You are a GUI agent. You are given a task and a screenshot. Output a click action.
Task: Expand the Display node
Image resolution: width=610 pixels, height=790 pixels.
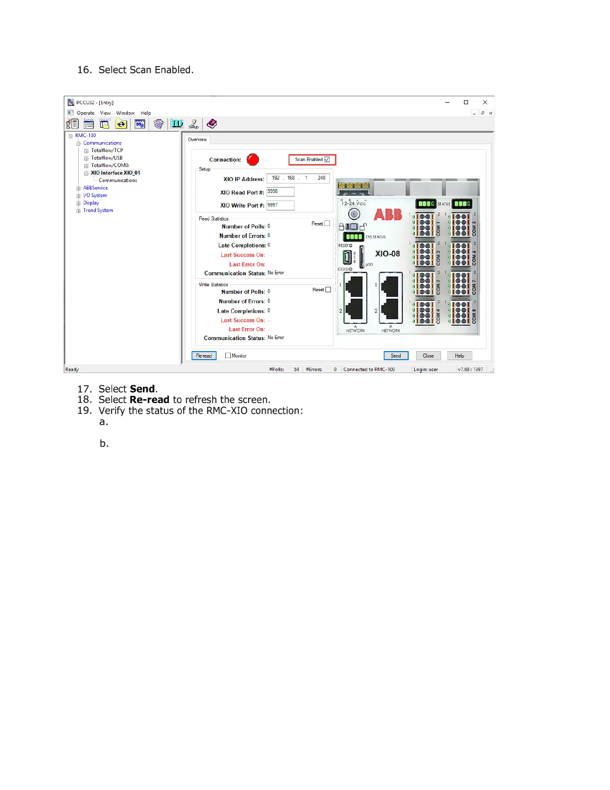tap(78, 203)
